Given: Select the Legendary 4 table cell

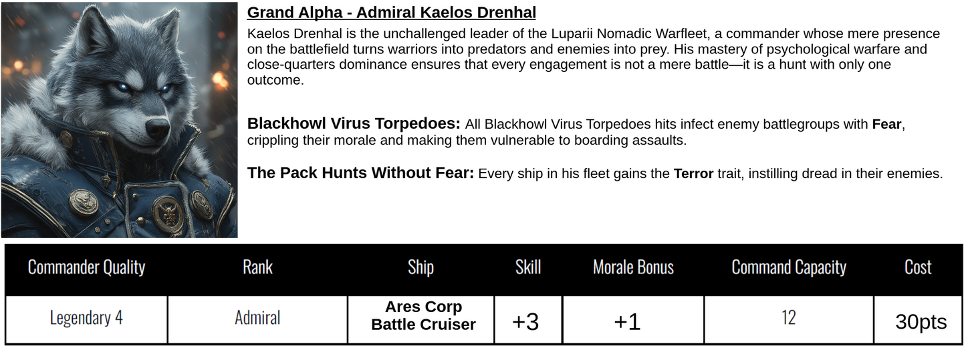Looking at the screenshot, I should (86, 318).
